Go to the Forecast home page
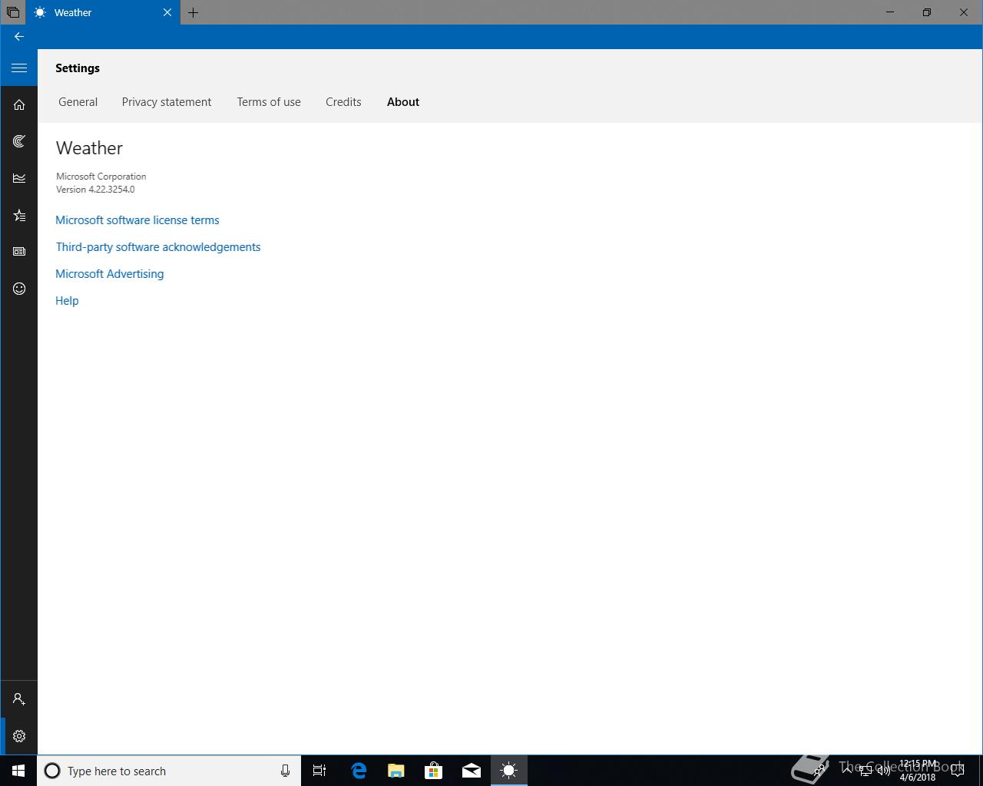983x786 pixels. 19,105
